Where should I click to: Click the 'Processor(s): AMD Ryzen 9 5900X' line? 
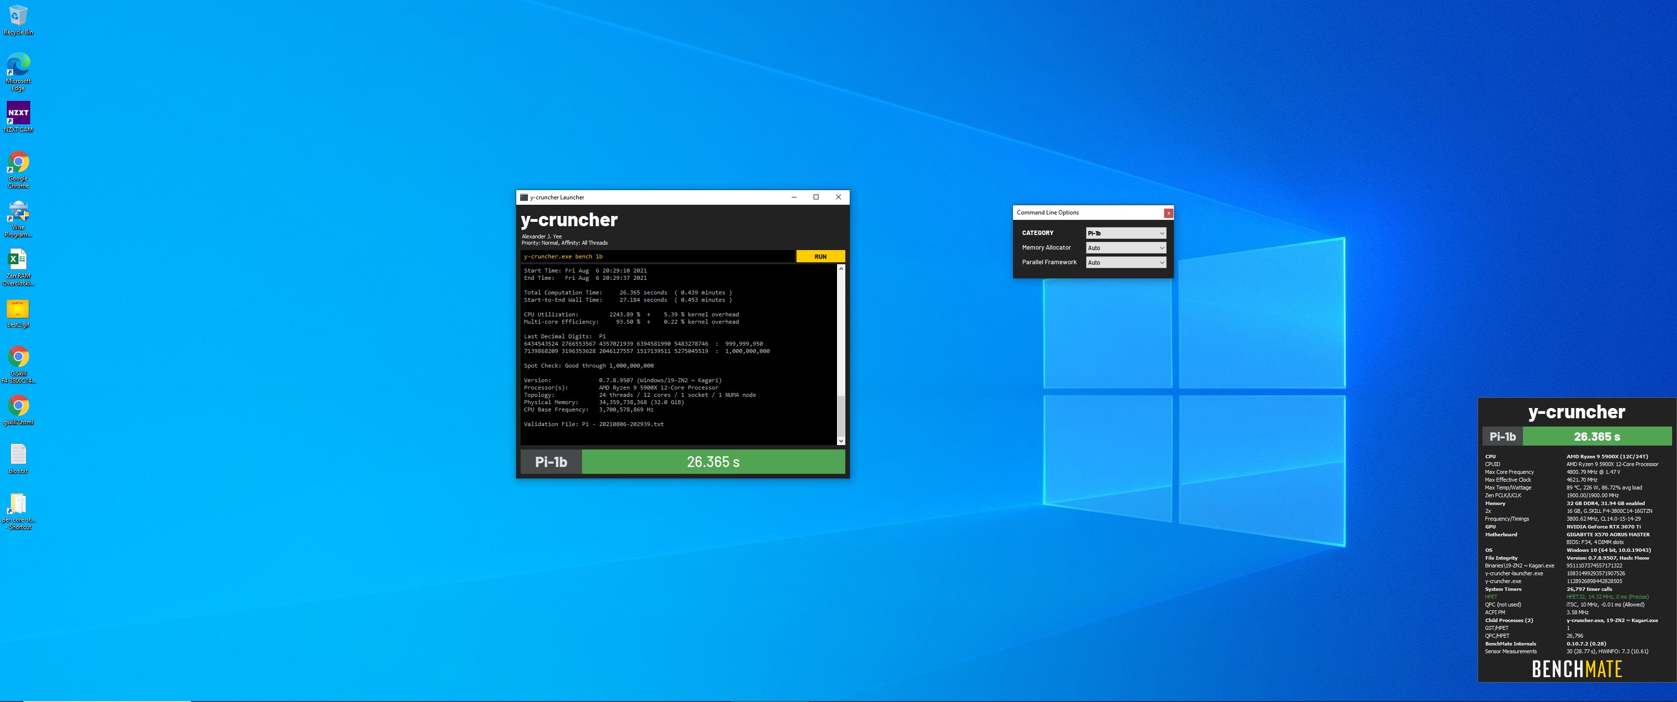tap(621, 388)
